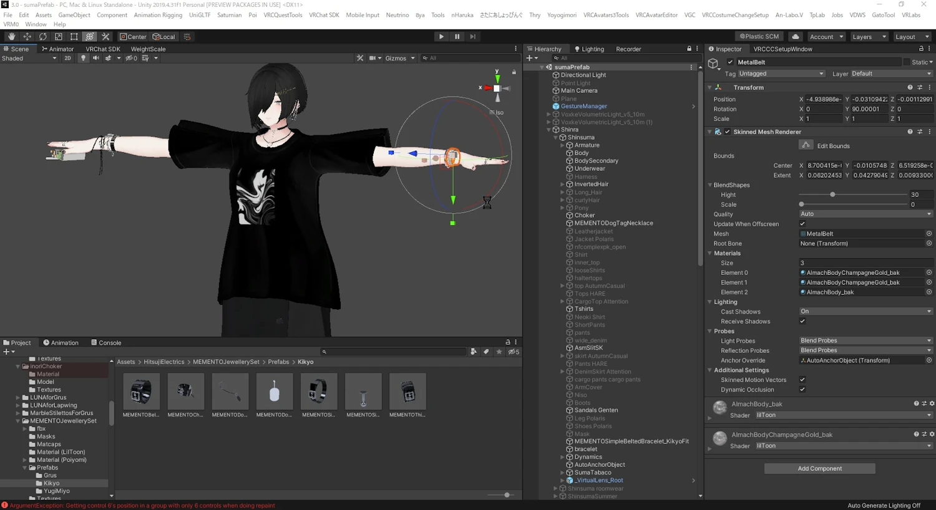936x510 pixels.
Task: Click the Step frame button
Action: (472, 37)
